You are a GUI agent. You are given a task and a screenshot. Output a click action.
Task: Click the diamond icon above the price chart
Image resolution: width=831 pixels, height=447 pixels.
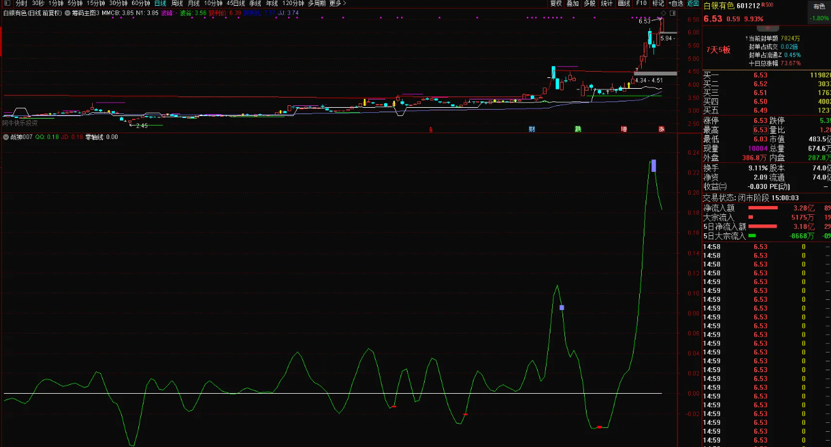663,13
